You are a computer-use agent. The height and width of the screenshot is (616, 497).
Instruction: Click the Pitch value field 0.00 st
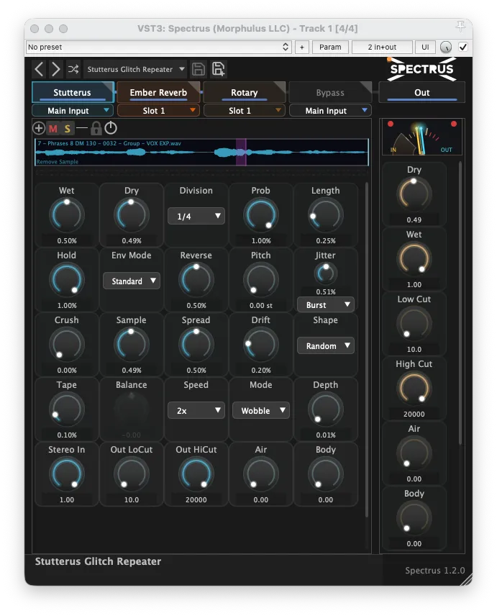261,305
